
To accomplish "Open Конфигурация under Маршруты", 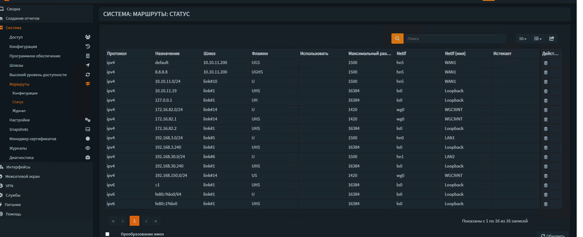I will (x=25, y=93).
